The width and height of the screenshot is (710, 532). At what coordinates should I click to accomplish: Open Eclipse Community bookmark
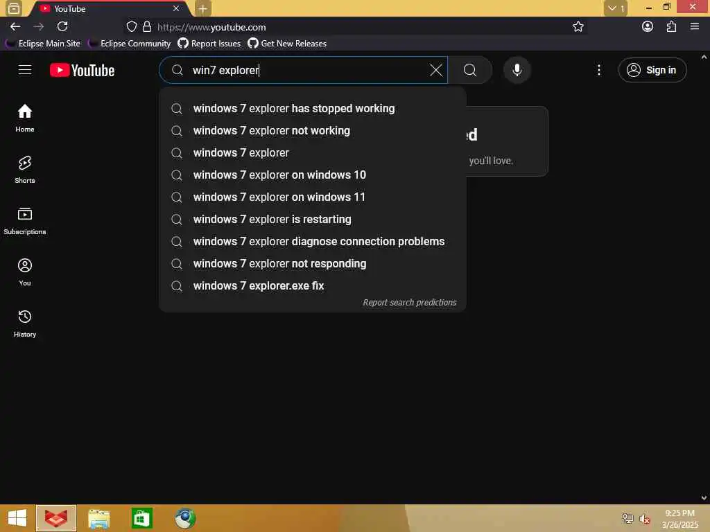click(130, 44)
